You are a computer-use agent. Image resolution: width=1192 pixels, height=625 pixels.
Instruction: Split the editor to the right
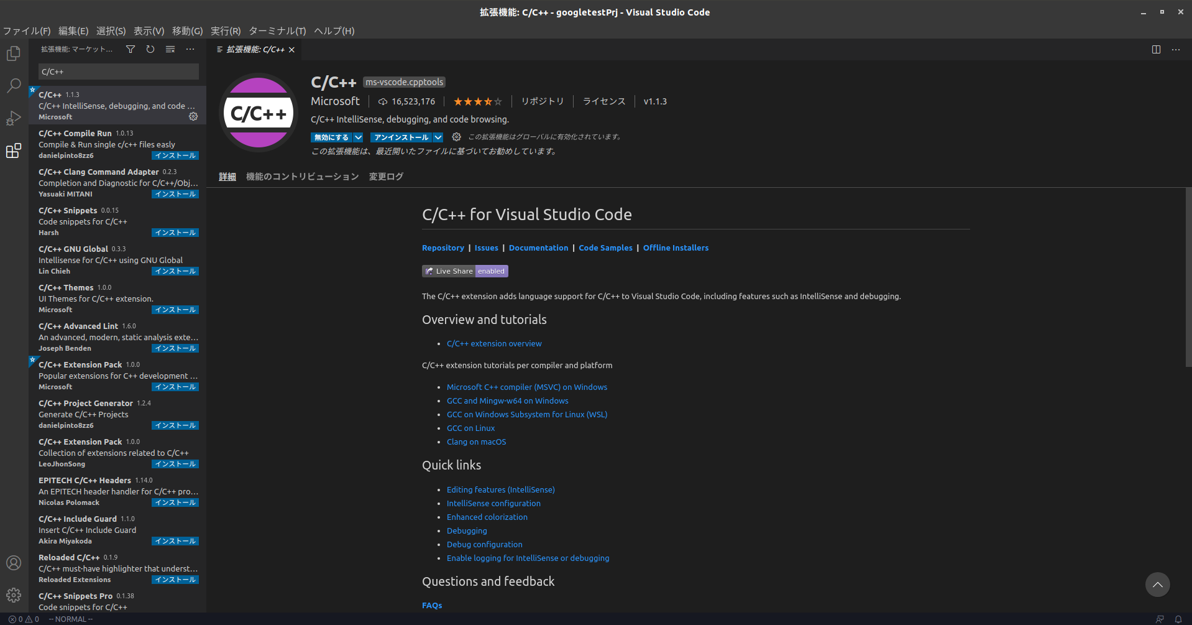pos(1156,49)
